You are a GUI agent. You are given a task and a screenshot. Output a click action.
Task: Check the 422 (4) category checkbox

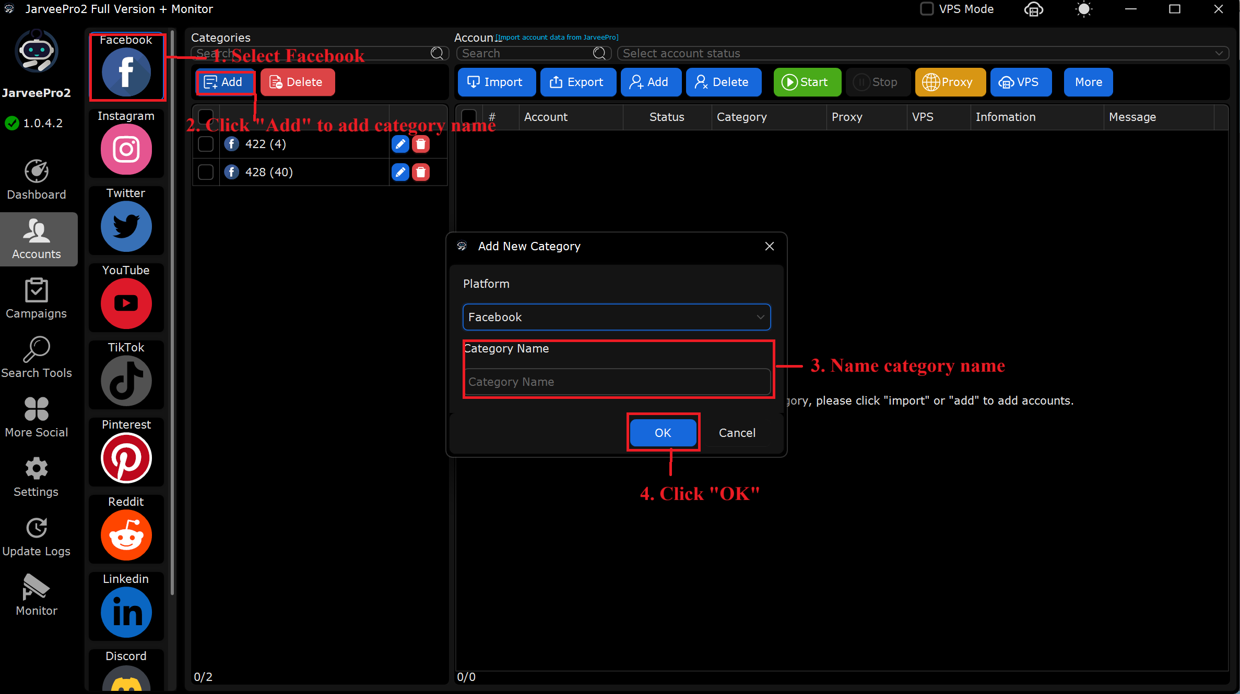pyautogui.click(x=206, y=144)
